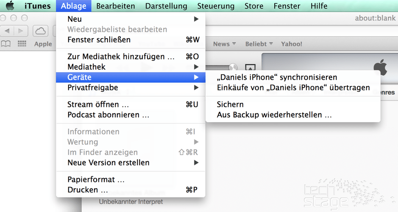This screenshot has width=398, height=212.
Task: Open the Apple logo system menu
Action: click(10, 6)
